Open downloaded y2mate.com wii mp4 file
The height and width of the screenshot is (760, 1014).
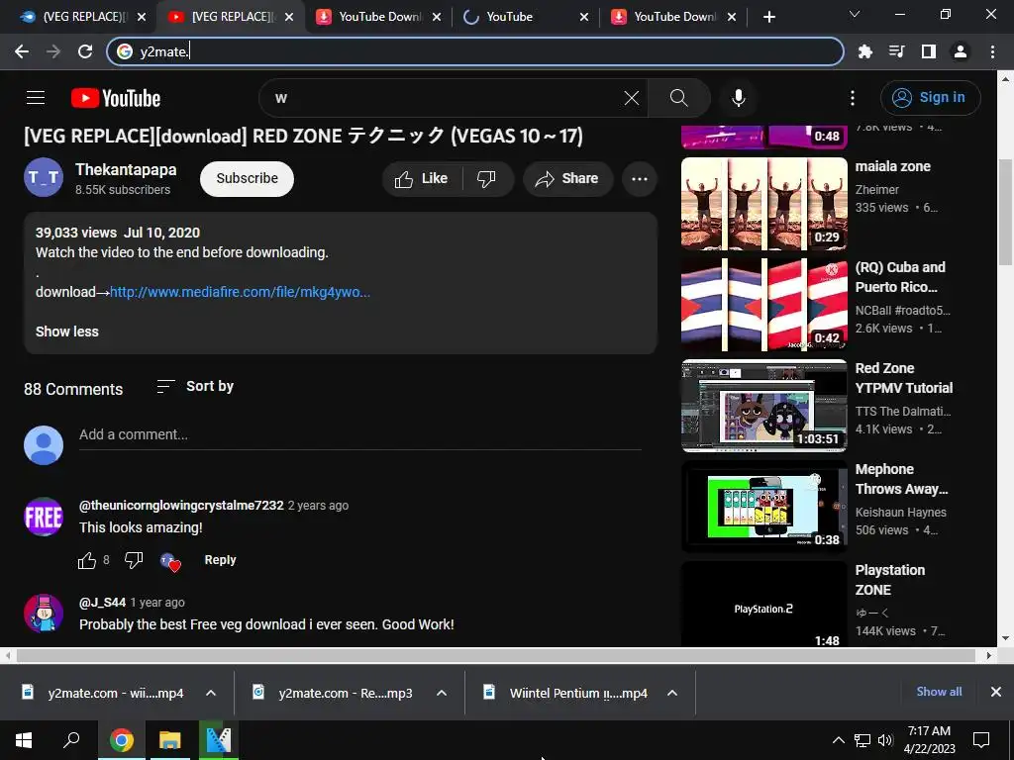pyautogui.click(x=103, y=693)
